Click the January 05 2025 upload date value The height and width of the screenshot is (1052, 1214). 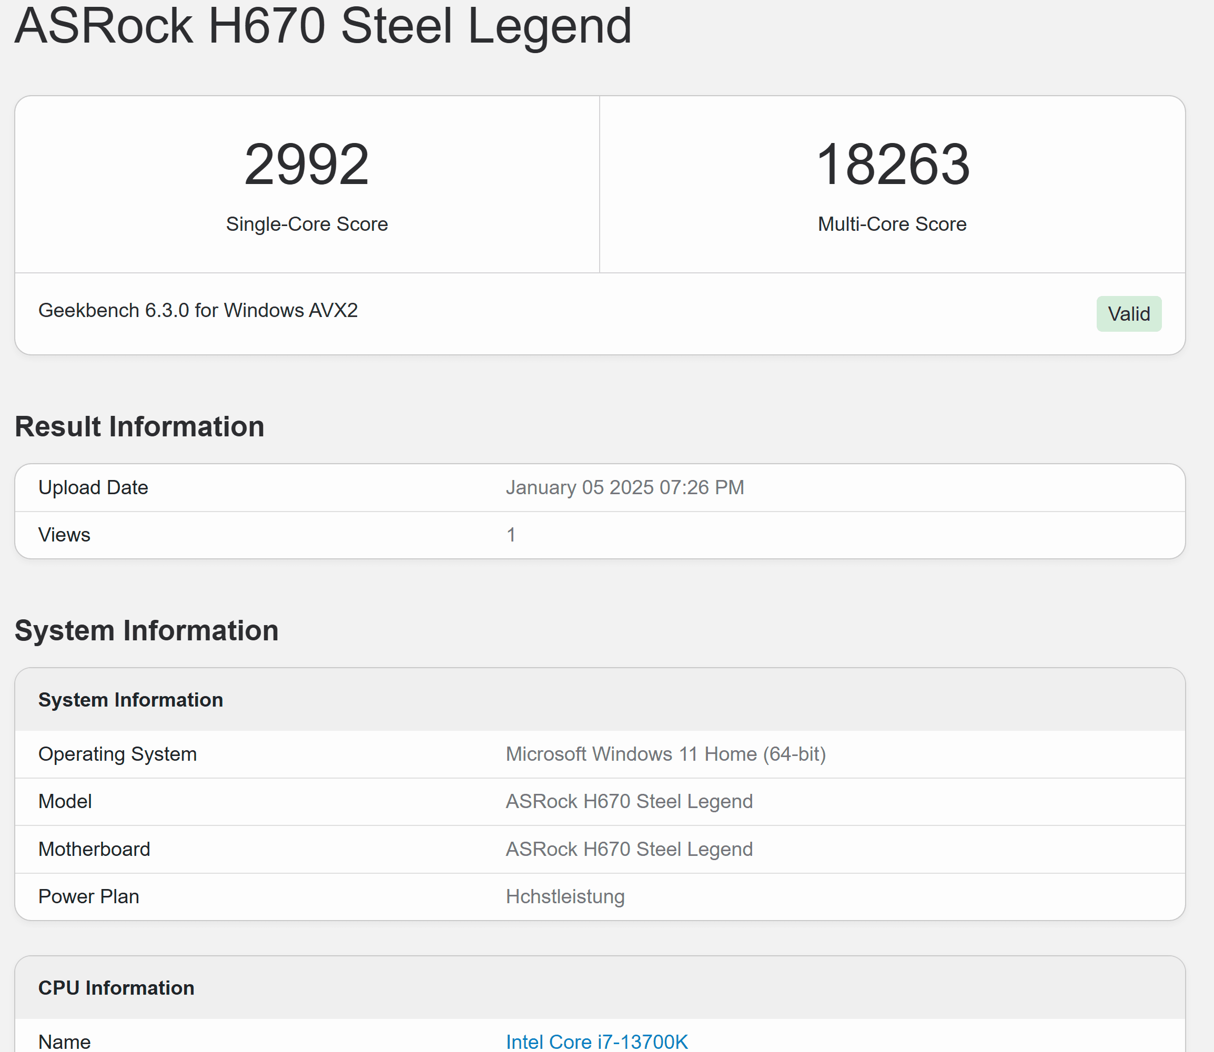coord(624,487)
